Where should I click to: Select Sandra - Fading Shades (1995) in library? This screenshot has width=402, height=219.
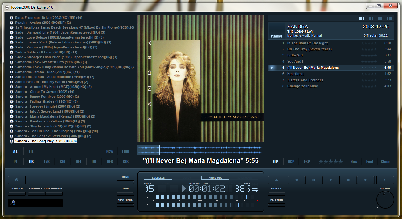coord(47,101)
